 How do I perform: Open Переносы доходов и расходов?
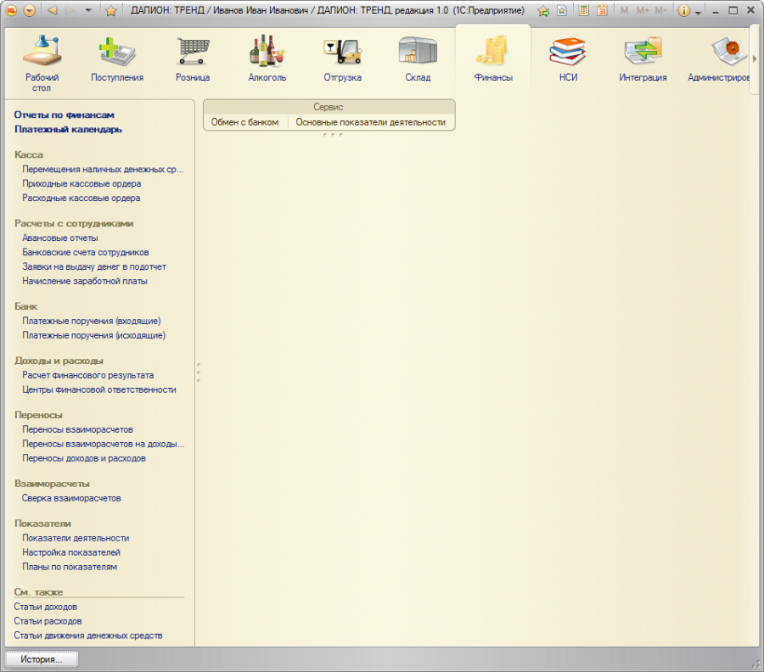pos(84,458)
